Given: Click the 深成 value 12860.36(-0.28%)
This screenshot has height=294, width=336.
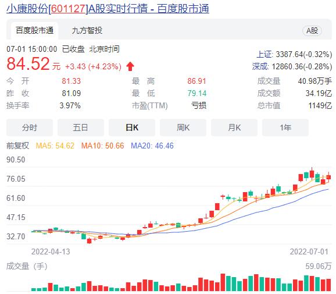Looking at the screenshot, I should (x=302, y=66).
